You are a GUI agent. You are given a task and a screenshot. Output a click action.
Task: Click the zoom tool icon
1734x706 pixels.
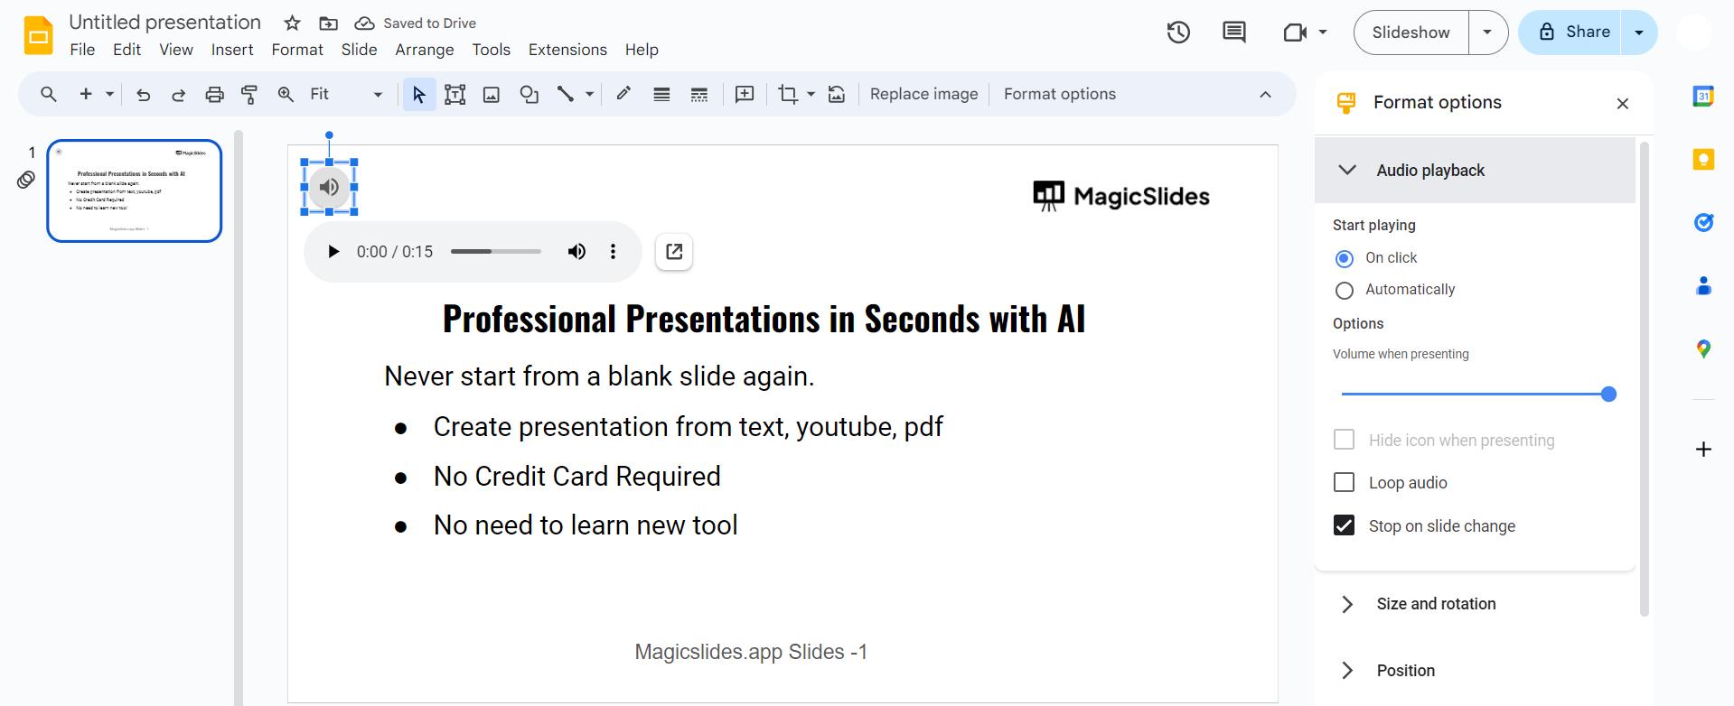(286, 94)
